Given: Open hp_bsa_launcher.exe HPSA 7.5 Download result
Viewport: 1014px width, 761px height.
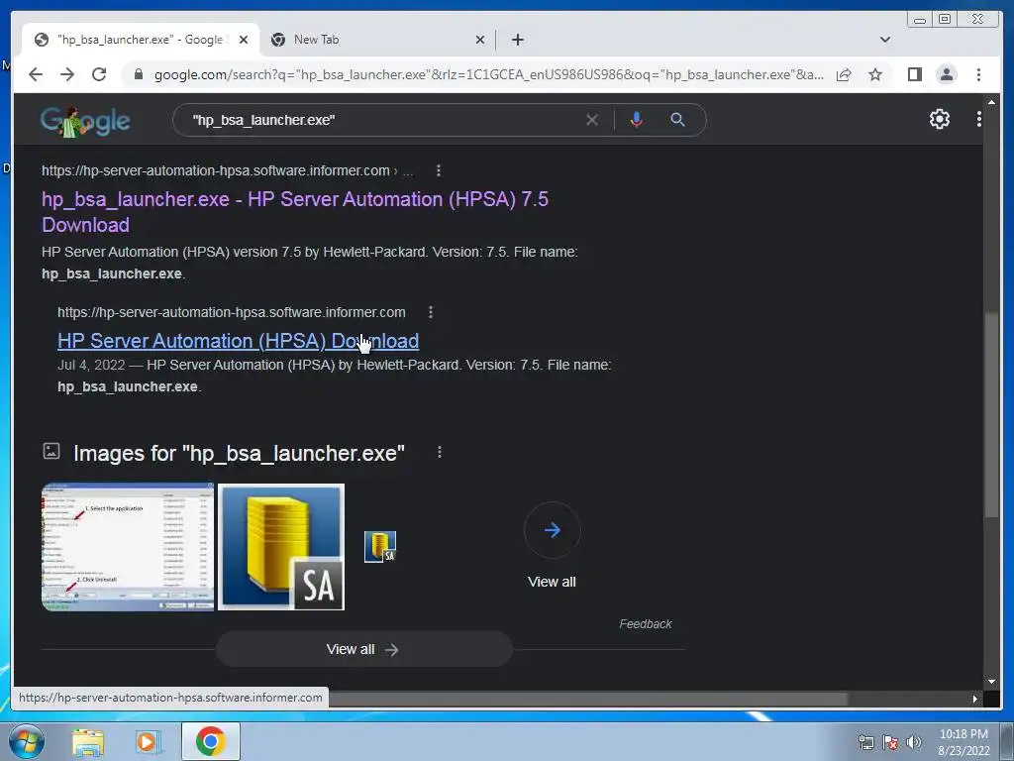Looking at the screenshot, I should point(295,212).
